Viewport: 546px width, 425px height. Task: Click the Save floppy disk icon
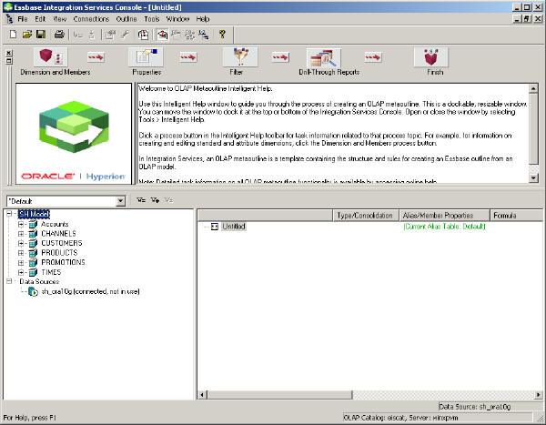tap(41, 35)
